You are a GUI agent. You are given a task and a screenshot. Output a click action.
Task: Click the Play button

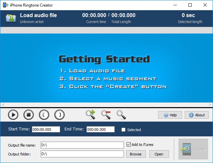pyautogui.click(x=13, y=115)
